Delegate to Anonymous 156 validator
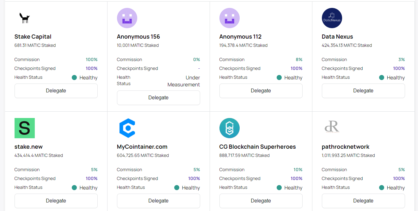This screenshot has height=211, width=418. (x=158, y=98)
